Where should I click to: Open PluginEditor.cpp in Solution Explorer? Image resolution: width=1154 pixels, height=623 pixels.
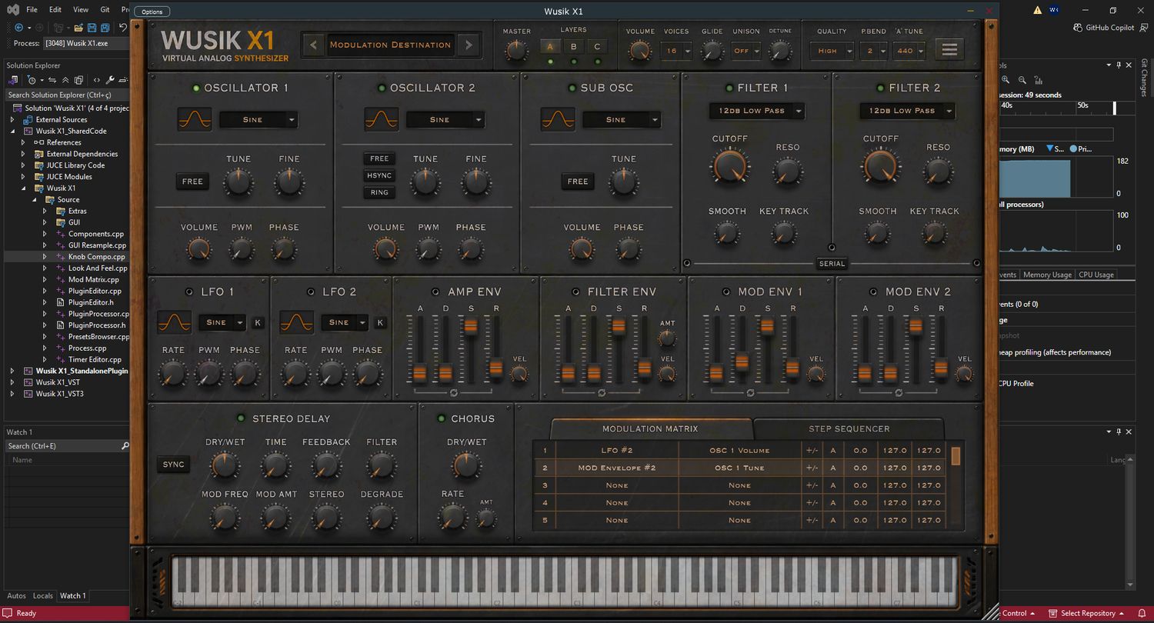(x=95, y=291)
